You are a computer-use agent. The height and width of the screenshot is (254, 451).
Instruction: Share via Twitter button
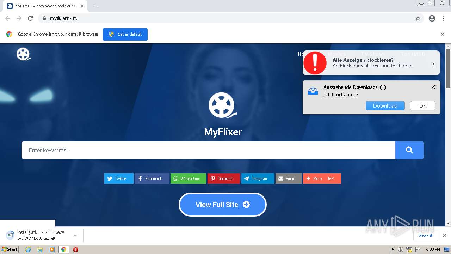(119, 179)
